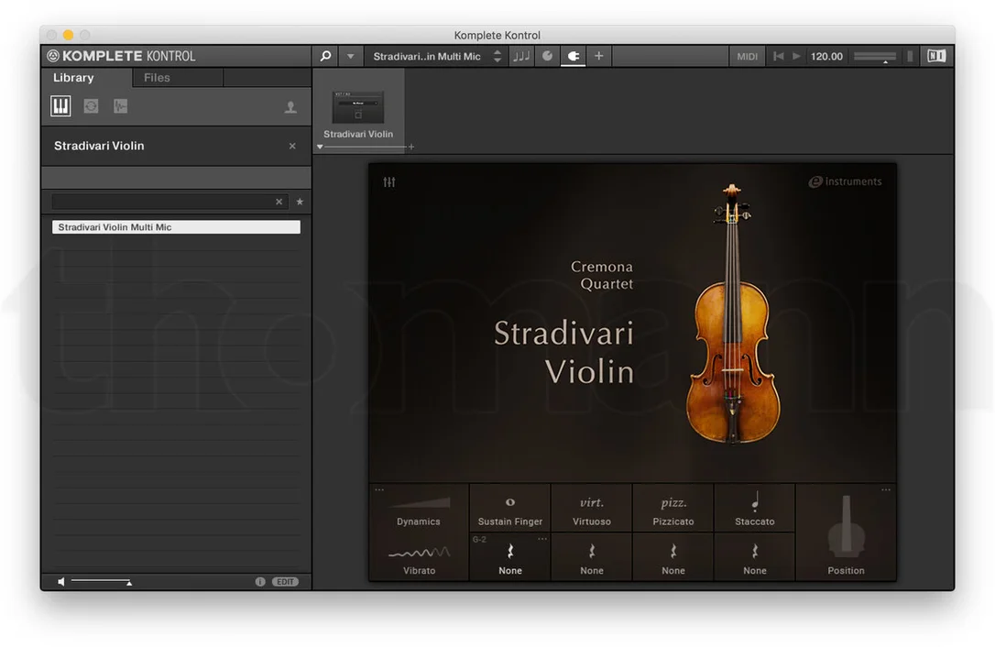Screen dimensions: 995x647
Task: Start playback with the play button
Action: click(x=796, y=56)
